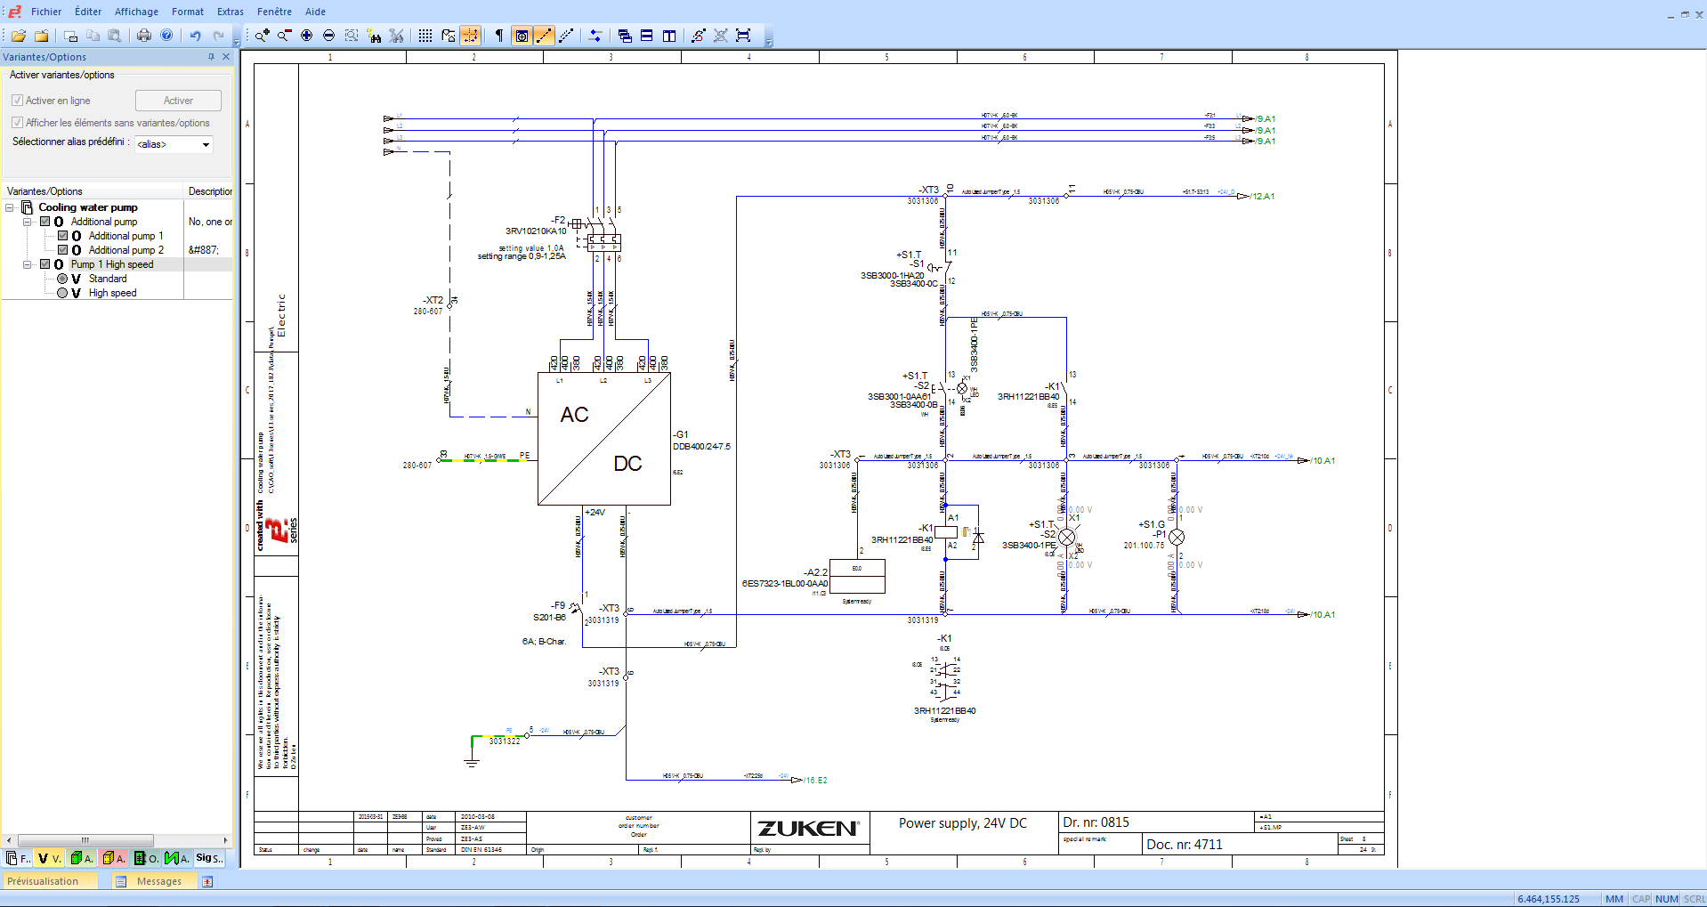Click the Undo arrow icon
This screenshot has height=907, width=1707.
[195, 36]
